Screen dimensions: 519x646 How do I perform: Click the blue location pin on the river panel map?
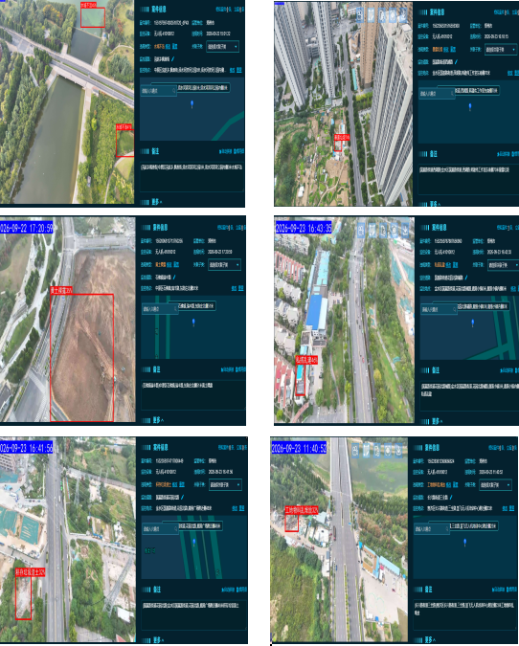[192, 104]
